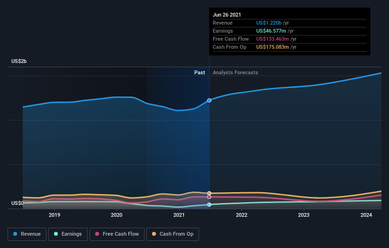
Task: Toggle the Earnings legend button
Action: (68, 234)
